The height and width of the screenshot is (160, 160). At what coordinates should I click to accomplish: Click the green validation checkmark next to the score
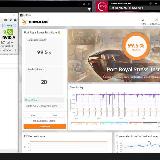click(59, 32)
